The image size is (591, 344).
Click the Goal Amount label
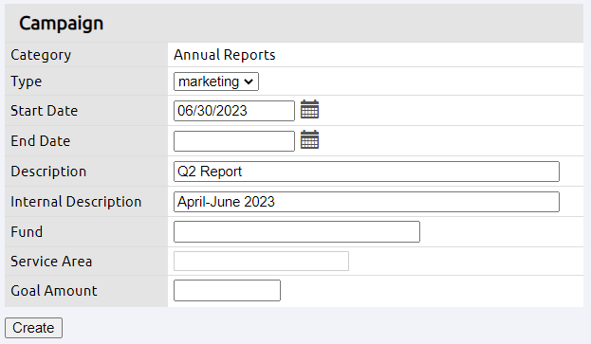54,291
